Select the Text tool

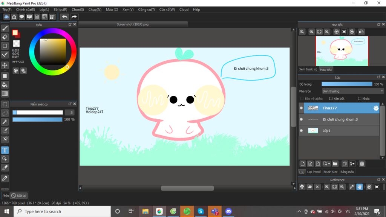point(5,150)
